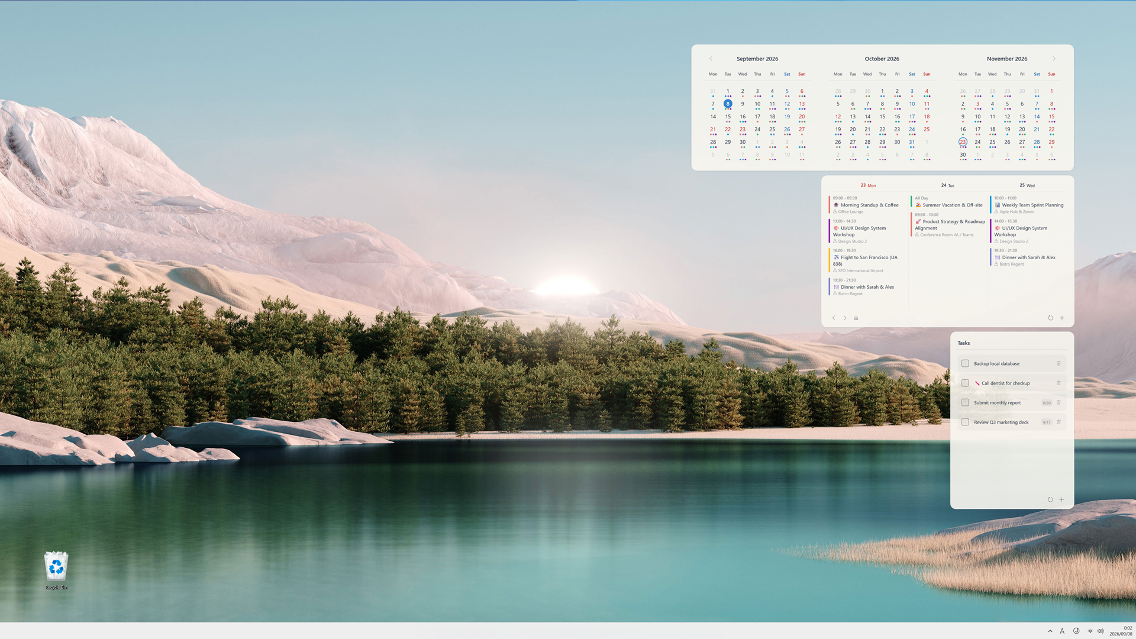Jump to today via agenda home icon
Image resolution: width=1136 pixels, height=639 pixels.
pyautogui.click(x=856, y=318)
